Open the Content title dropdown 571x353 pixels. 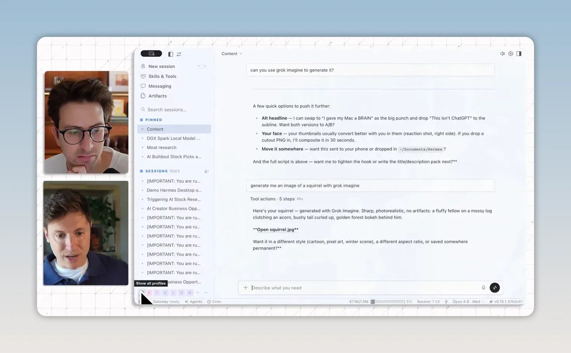pos(232,54)
